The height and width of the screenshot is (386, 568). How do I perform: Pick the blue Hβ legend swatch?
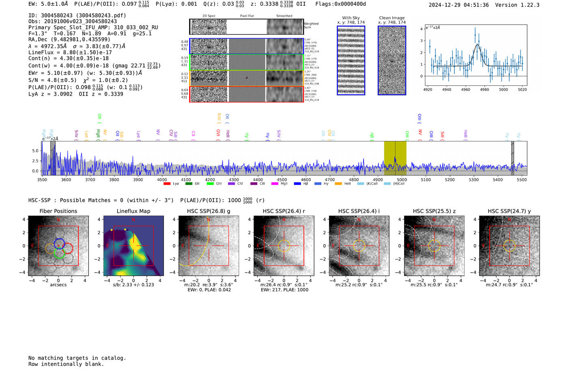coord(297,183)
